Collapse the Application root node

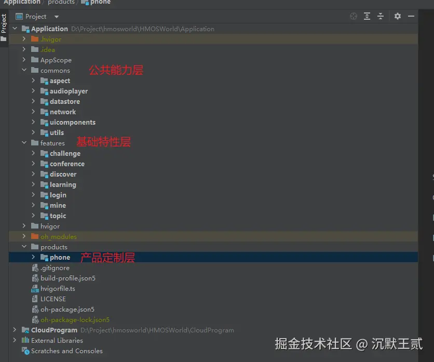pos(15,29)
